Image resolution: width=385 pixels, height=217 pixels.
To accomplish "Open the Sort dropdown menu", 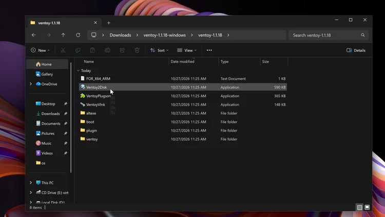I will click(x=159, y=50).
